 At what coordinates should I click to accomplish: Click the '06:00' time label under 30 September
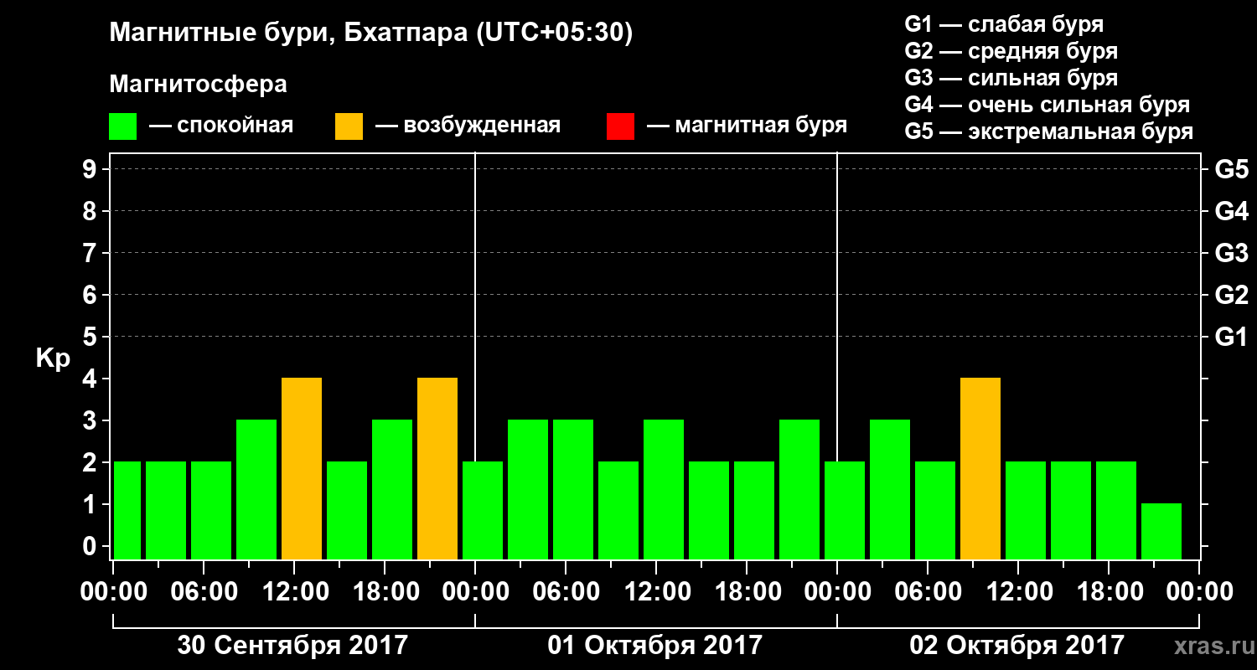click(204, 591)
